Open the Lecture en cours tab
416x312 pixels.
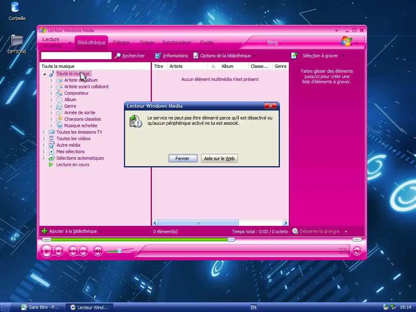pos(52,42)
